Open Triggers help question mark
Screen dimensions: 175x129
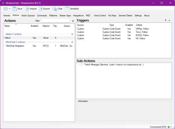click(x=166, y=20)
